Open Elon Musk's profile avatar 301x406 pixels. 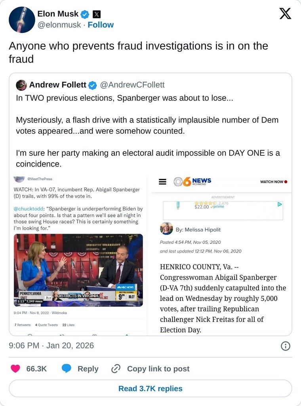pyautogui.click(x=22, y=20)
